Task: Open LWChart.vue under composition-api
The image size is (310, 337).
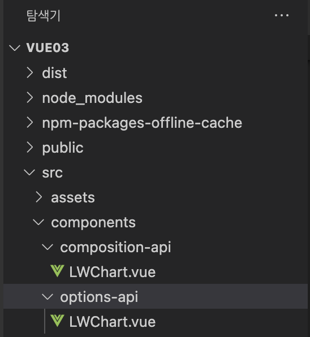Action: pyautogui.click(x=112, y=272)
